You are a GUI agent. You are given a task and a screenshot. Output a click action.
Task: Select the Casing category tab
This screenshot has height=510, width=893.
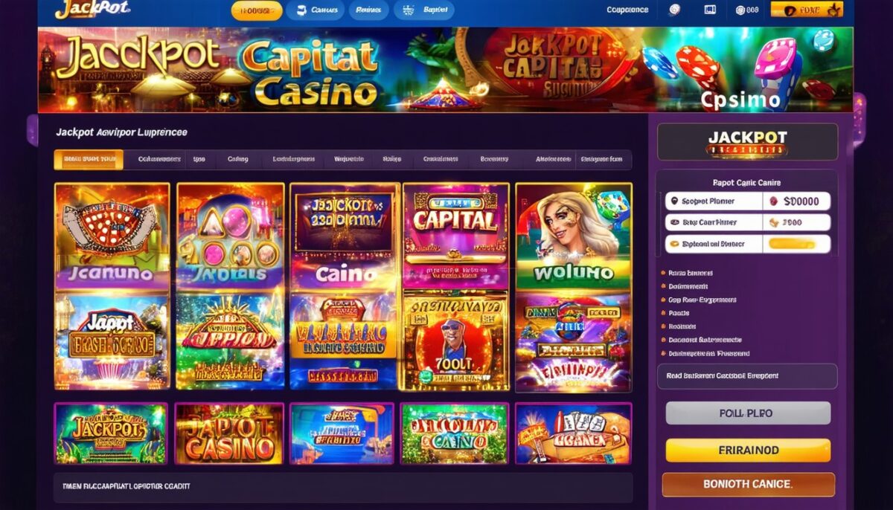[237, 159]
